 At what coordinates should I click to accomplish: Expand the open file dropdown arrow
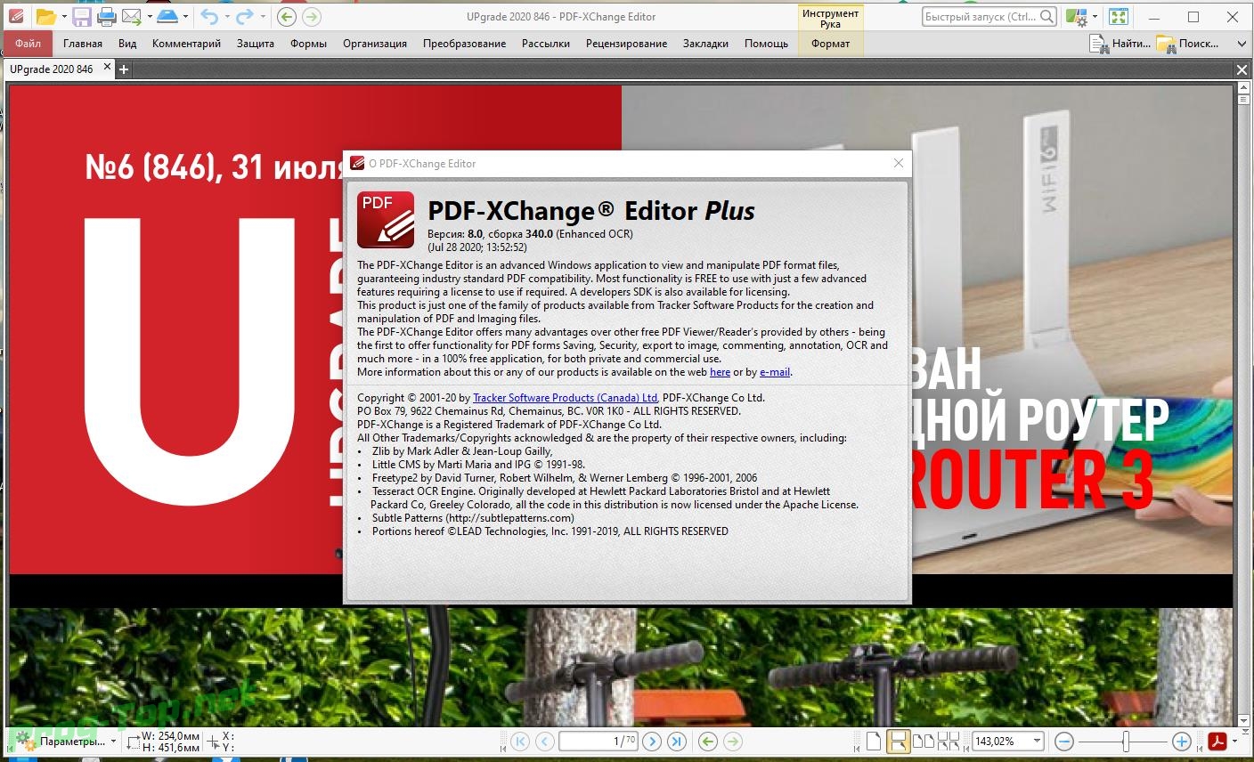tap(64, 16)
